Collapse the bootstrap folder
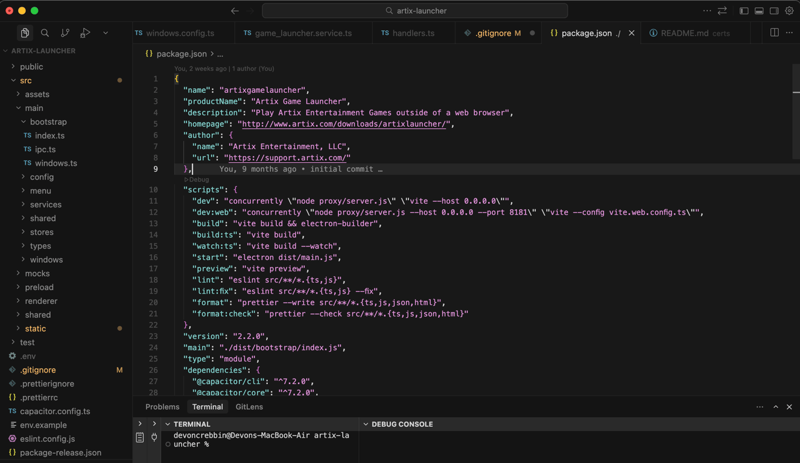Viewport: 800px width, 463px height. (48, 122)
